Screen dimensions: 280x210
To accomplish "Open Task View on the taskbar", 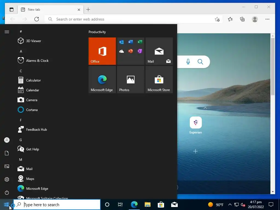I will tap(120, 205).
